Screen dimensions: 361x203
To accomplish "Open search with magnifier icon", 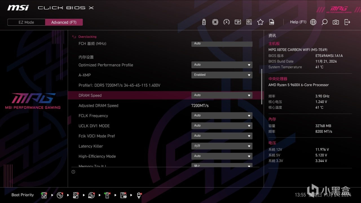I will 325,22.
